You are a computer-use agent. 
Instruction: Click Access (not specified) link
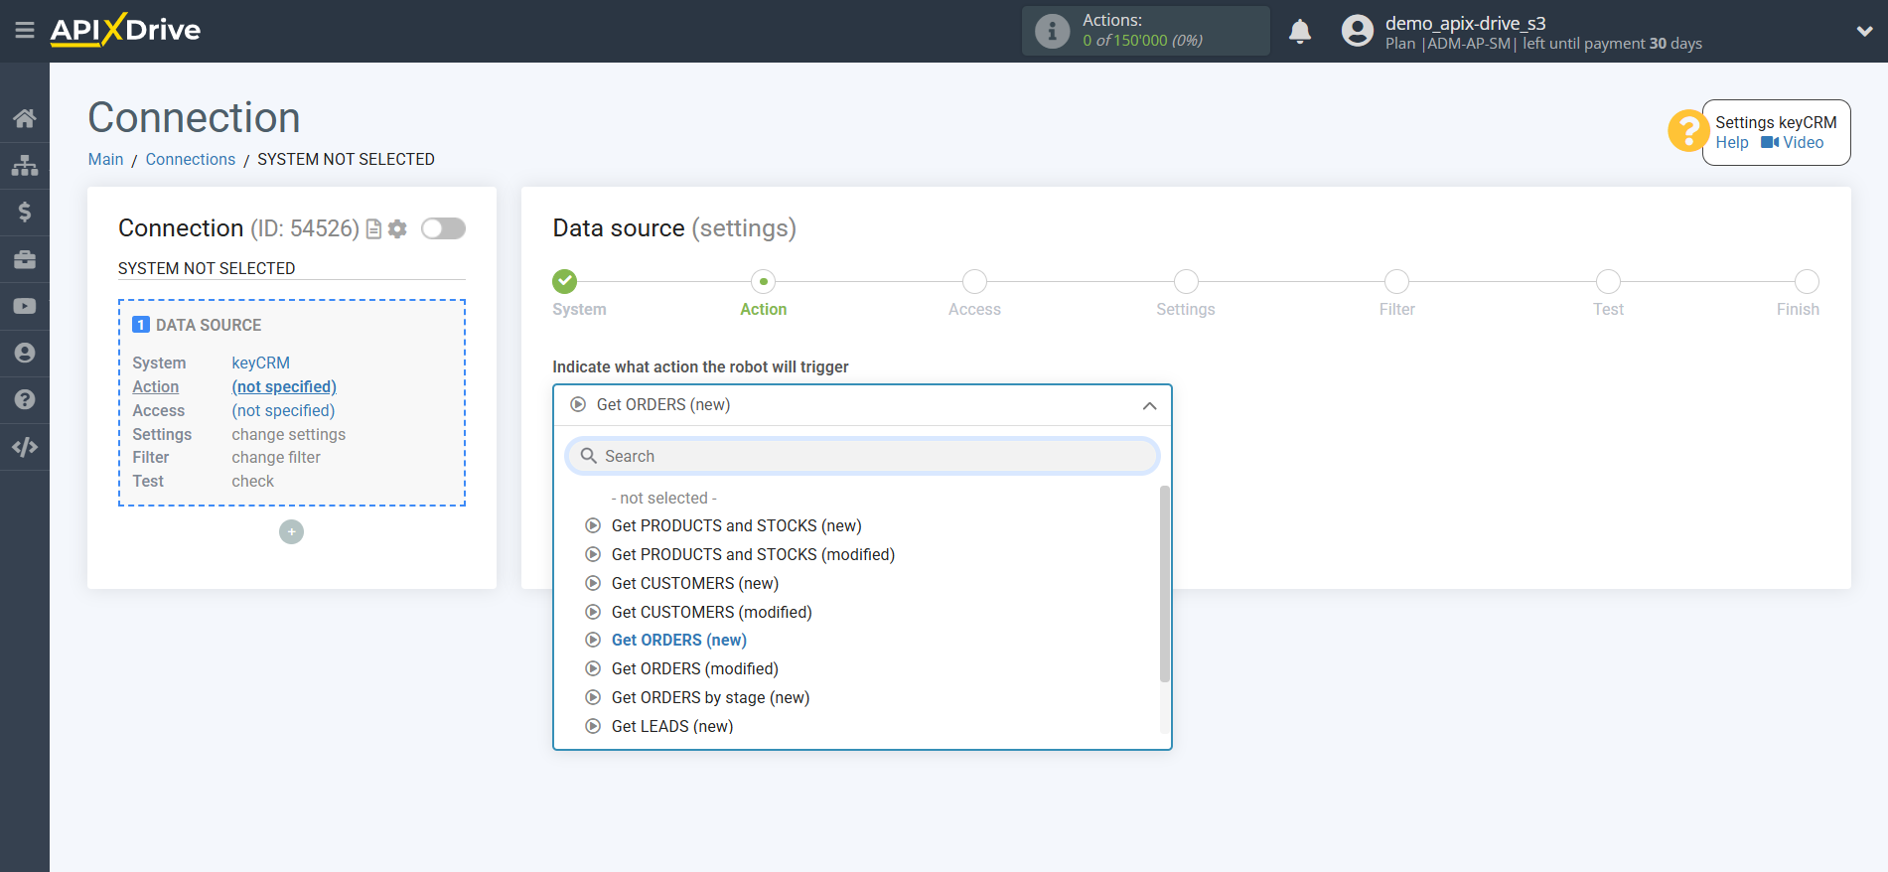click(283, 410)
